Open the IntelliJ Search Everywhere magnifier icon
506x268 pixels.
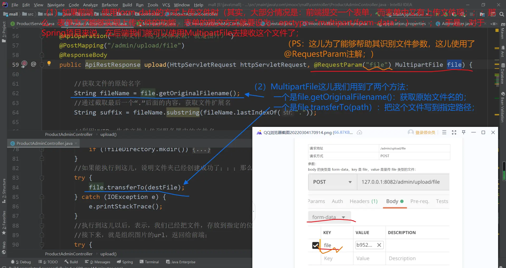point(502,14)
